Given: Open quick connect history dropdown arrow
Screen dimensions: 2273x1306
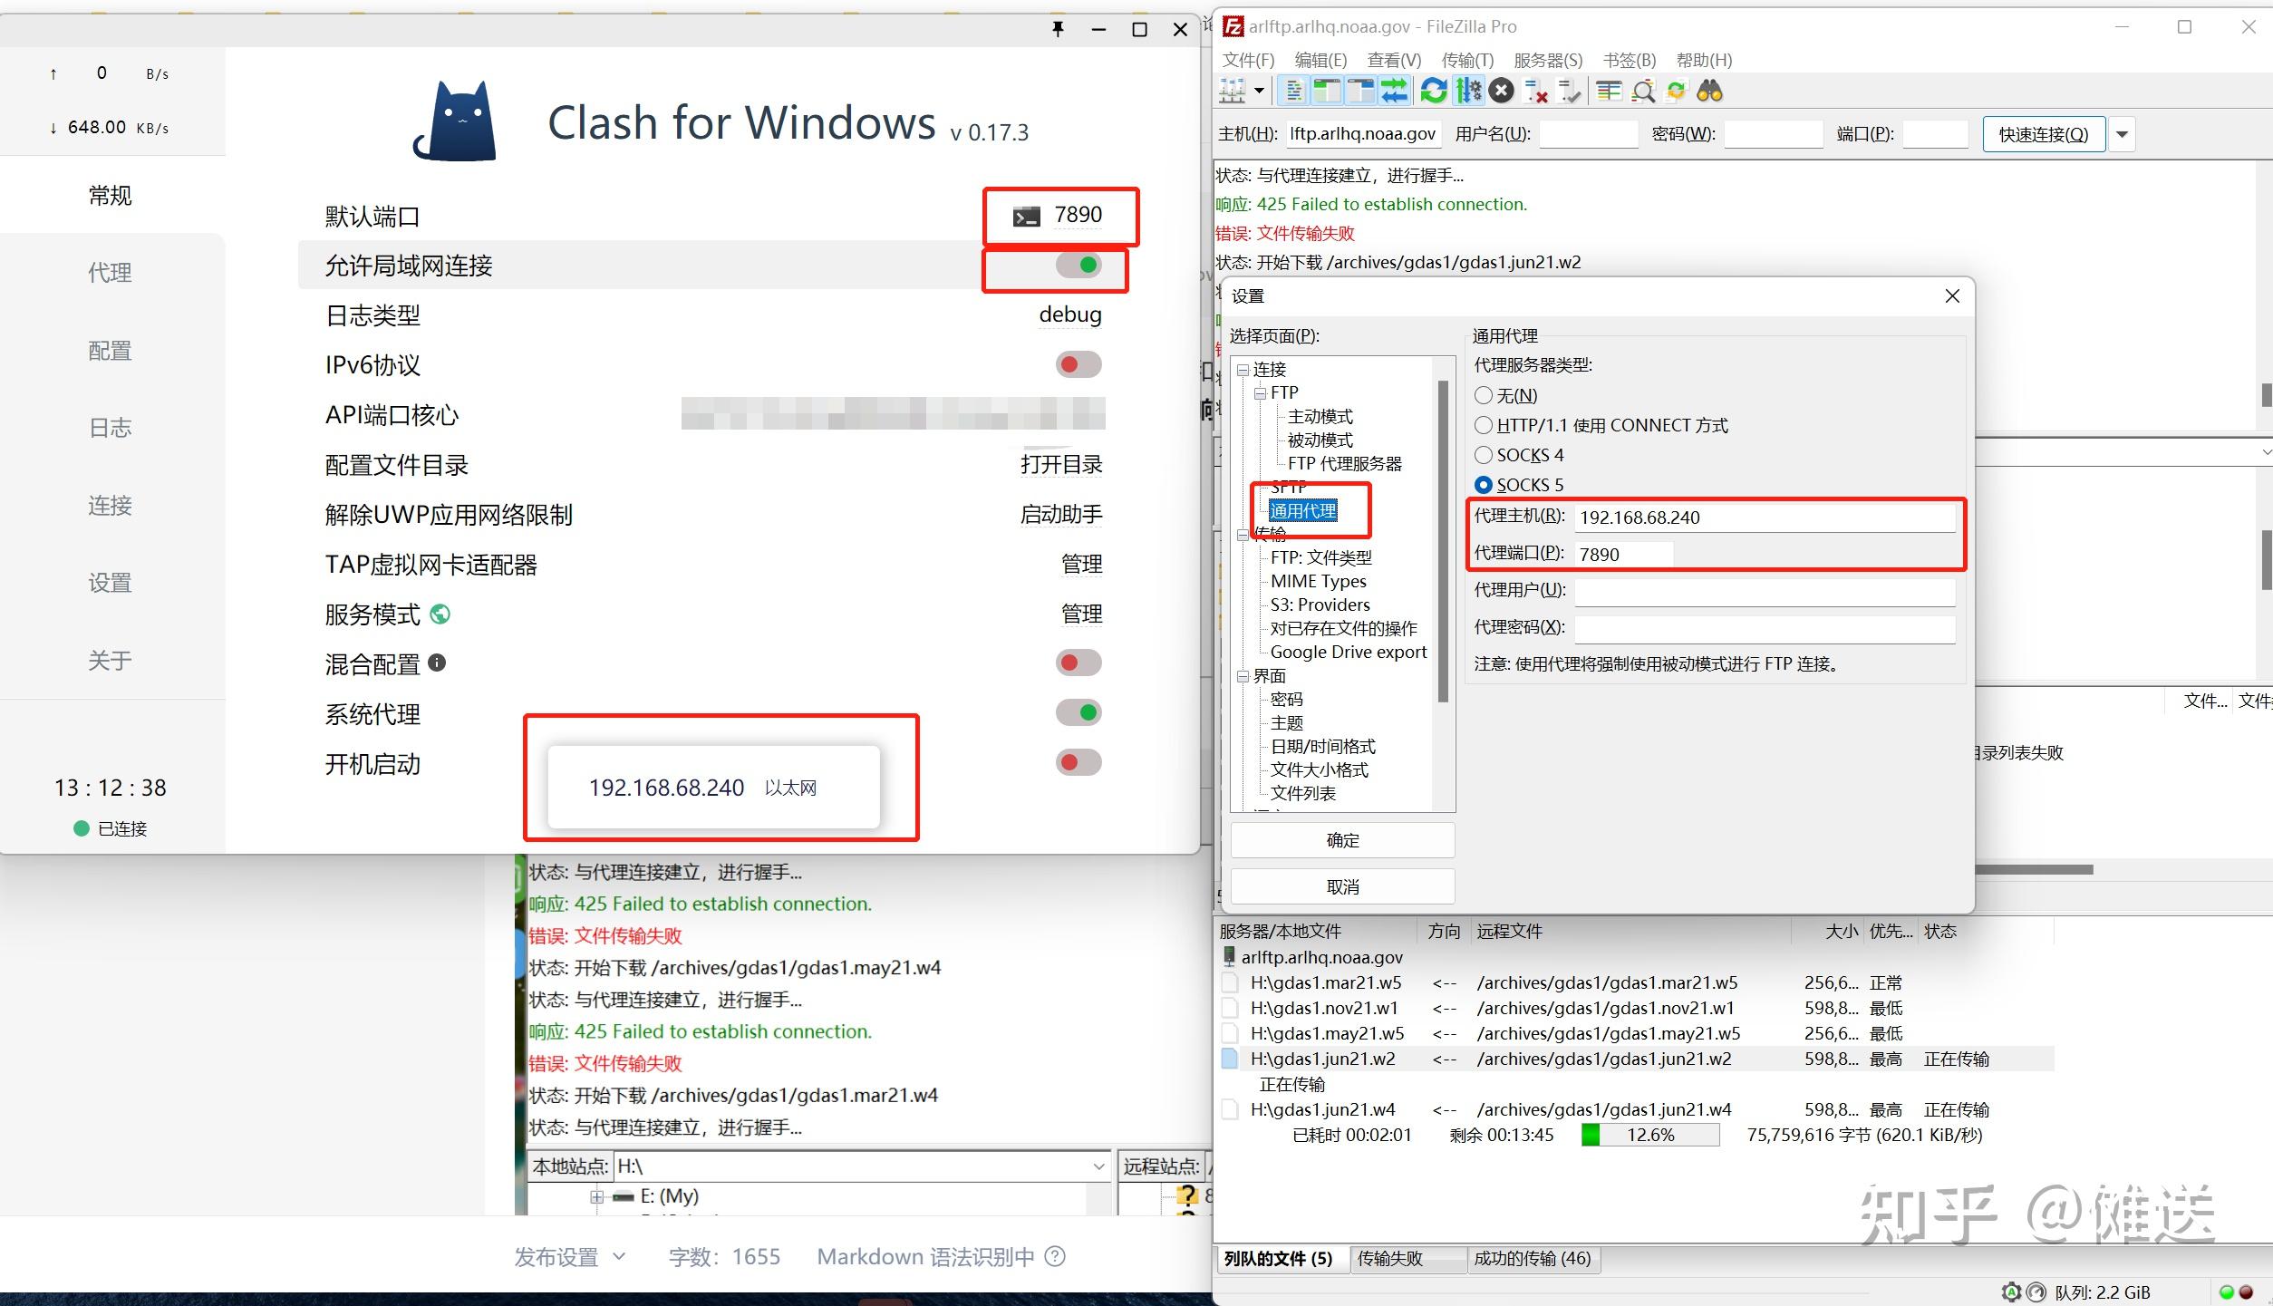Looking at the screenshot, I should [2122, 134].
